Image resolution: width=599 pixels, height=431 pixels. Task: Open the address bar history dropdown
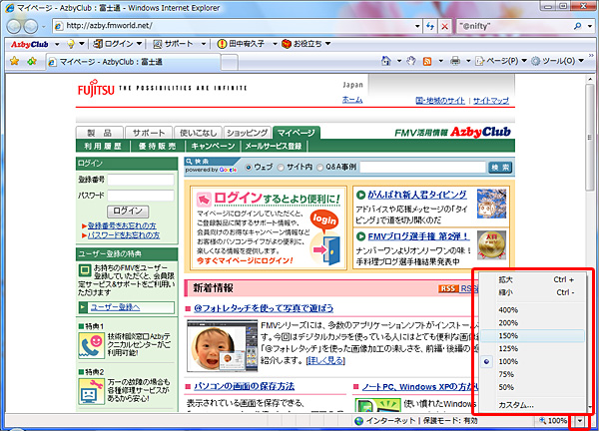tap(417, 26)
